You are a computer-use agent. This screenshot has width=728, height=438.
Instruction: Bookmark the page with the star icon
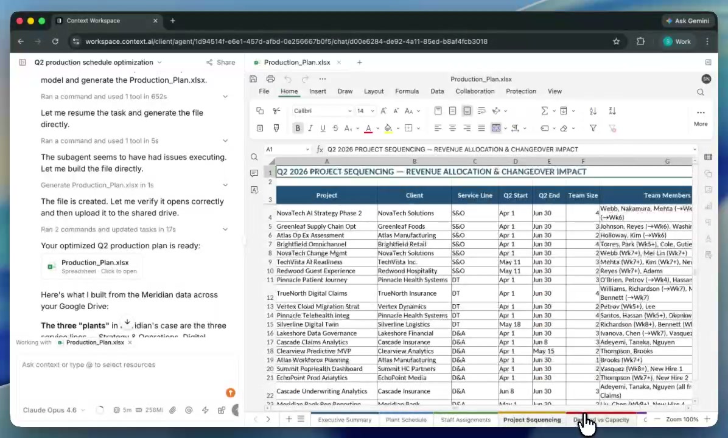616,41
